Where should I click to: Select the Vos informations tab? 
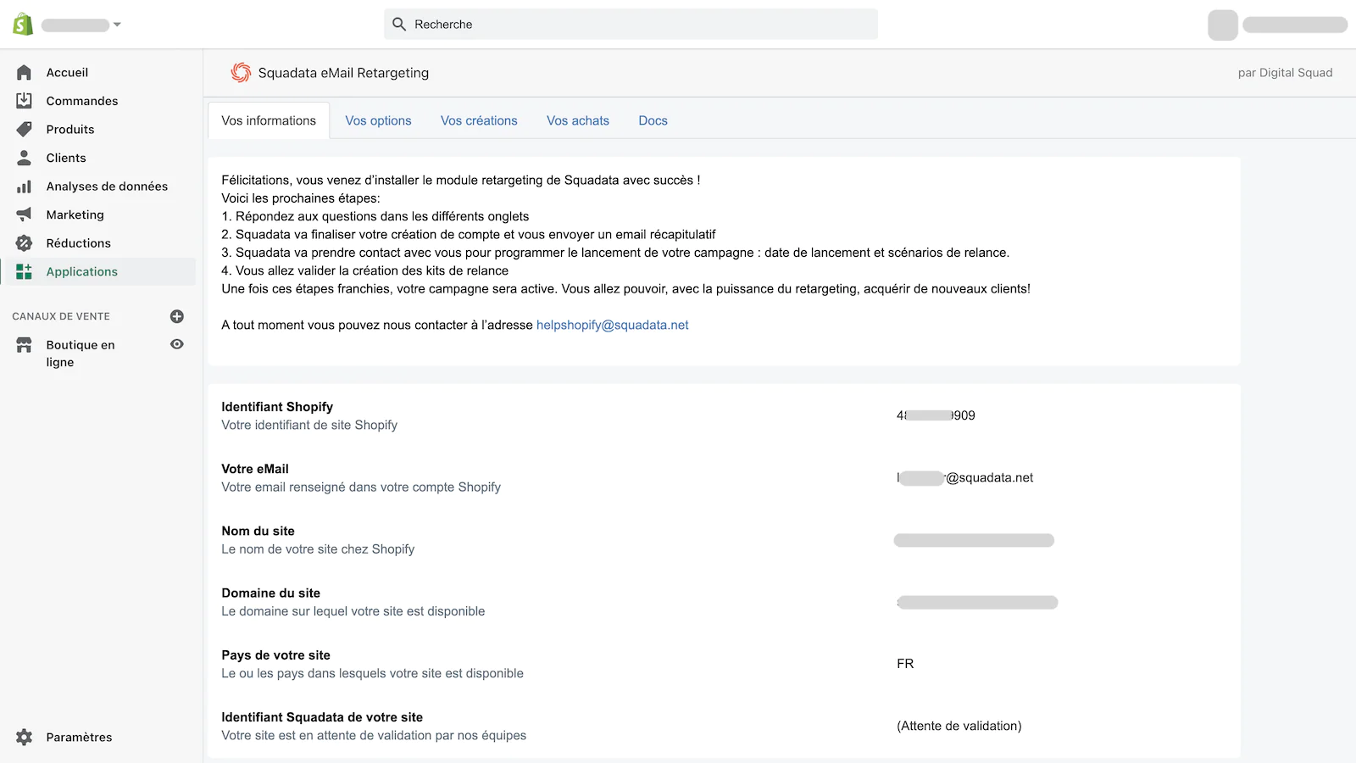pyautogui.click(x=269, y=120)
